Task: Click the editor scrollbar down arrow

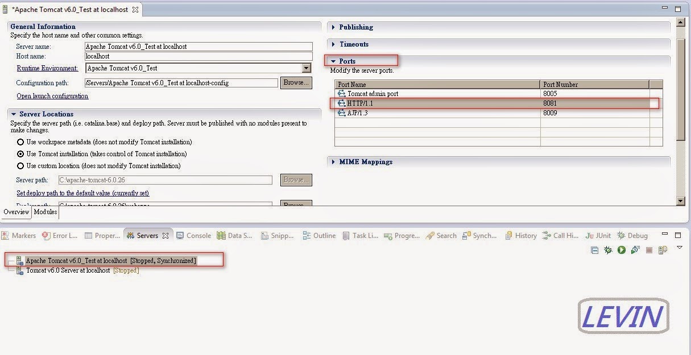Action: [x=681, y=201]
